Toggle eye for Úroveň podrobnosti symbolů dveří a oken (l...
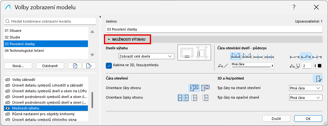328x126 pixels. [8, 97]
